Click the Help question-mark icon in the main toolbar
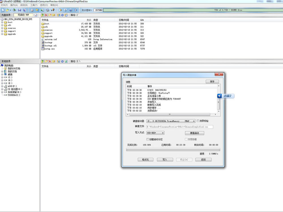The image size is (283, 212). point(70,10)
